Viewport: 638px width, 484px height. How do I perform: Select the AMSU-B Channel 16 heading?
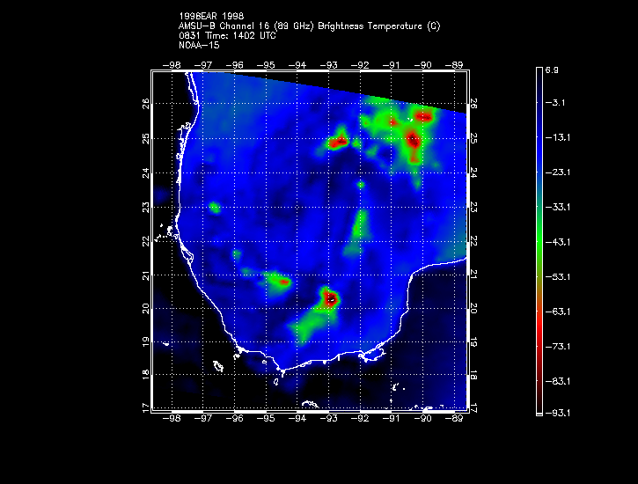pyautogui.click(x=233, y=26)
